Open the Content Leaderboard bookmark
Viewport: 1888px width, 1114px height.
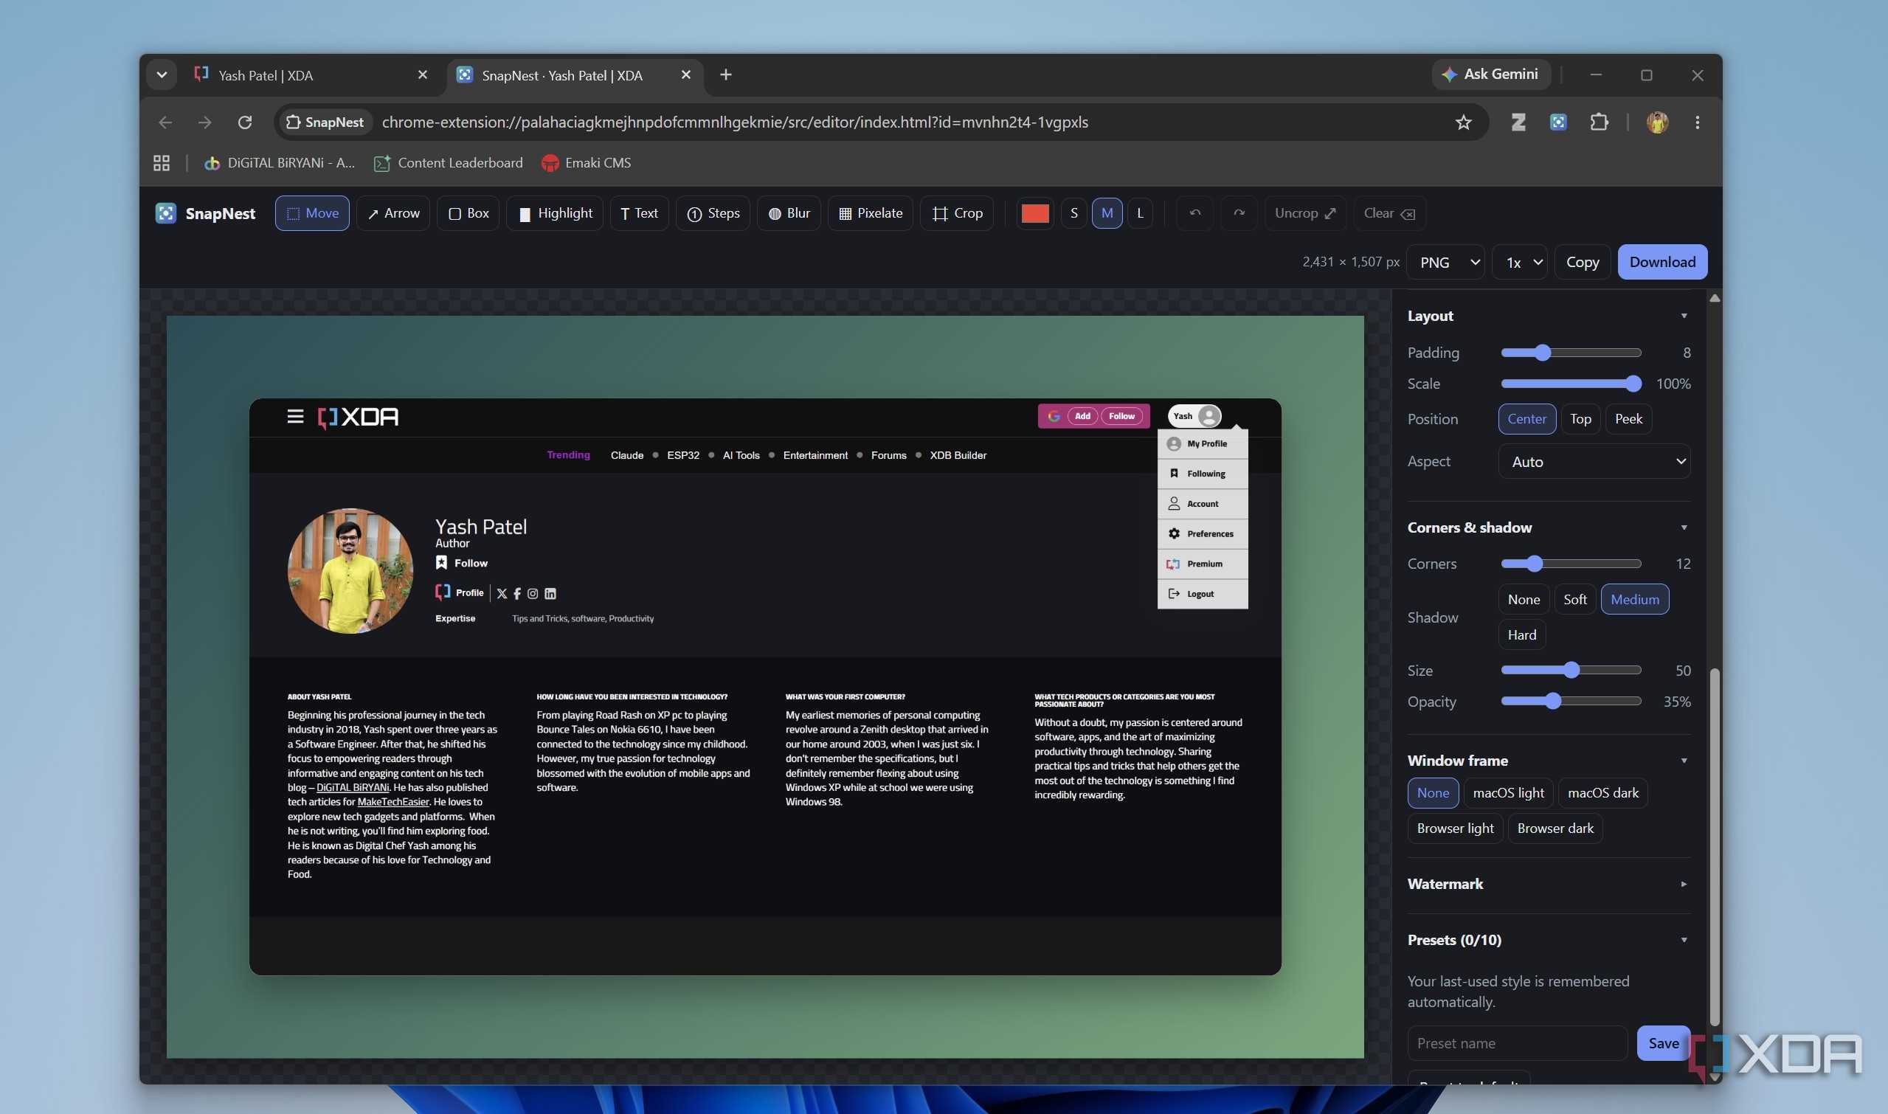pyautogui.click(x=448, y=163)
